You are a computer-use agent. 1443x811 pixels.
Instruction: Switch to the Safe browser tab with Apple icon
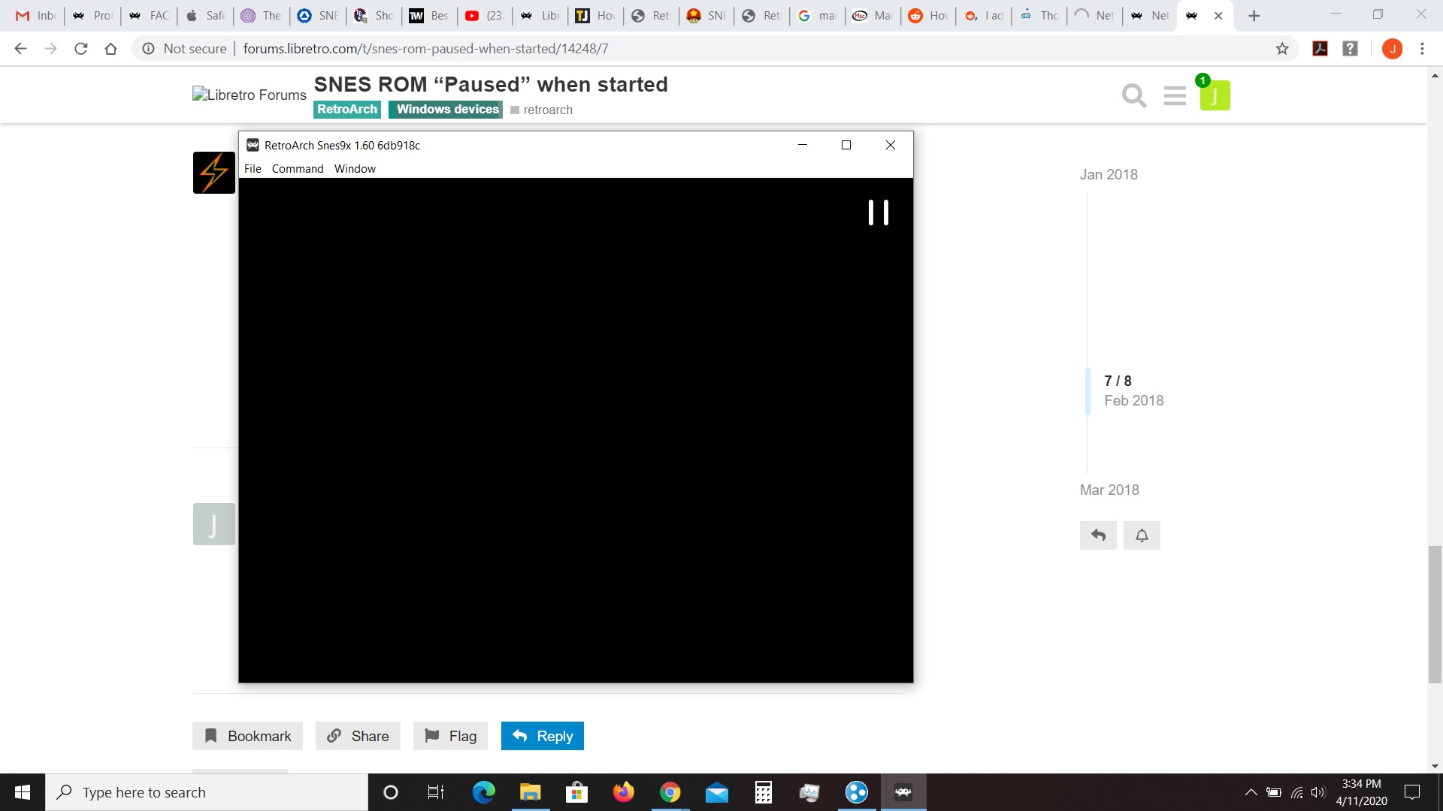[x=206, y=16]
